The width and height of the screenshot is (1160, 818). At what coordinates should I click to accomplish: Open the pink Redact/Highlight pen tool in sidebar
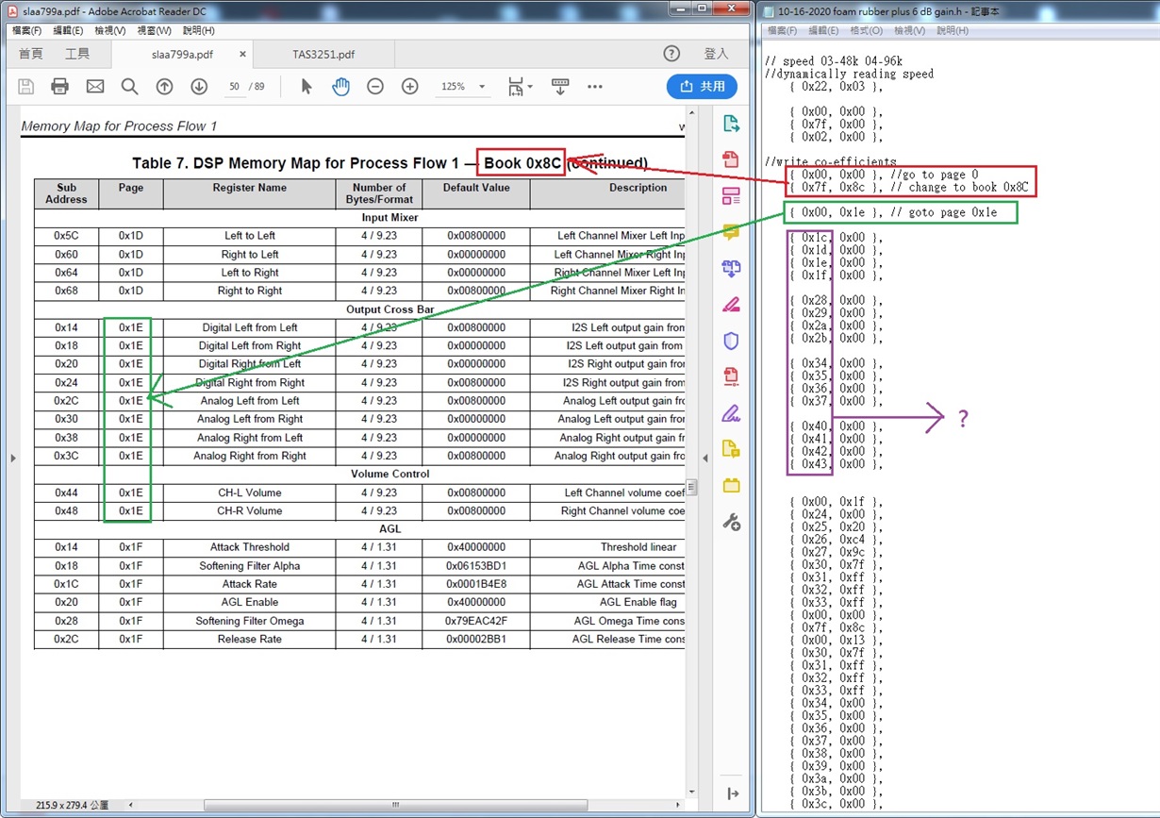click(x=731, y=305)
